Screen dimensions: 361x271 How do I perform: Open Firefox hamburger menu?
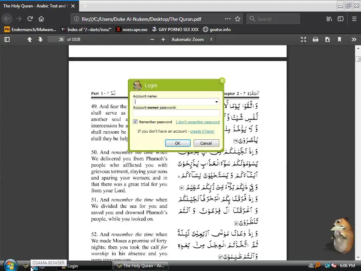click(354, 19)
